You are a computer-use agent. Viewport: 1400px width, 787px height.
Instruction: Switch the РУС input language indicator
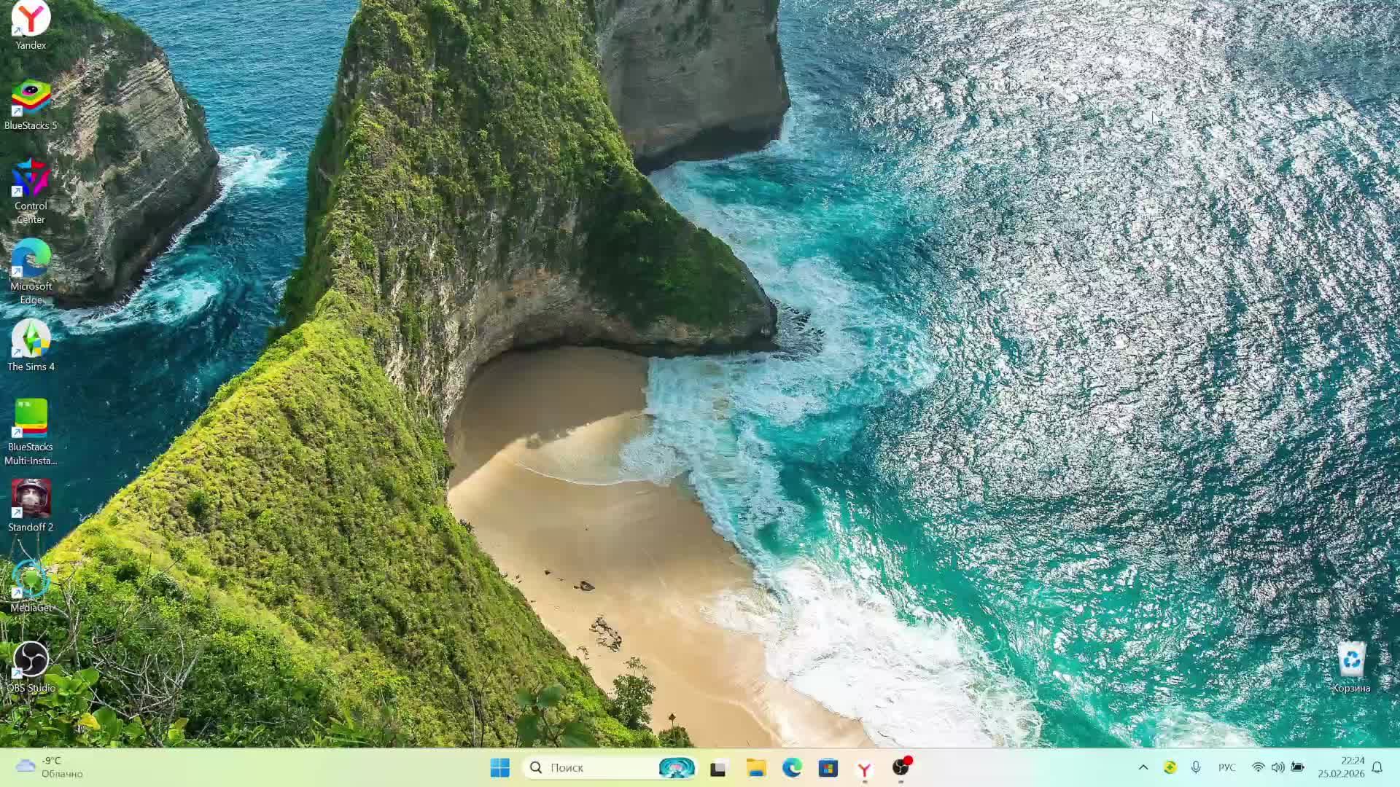click(1226, 767)
